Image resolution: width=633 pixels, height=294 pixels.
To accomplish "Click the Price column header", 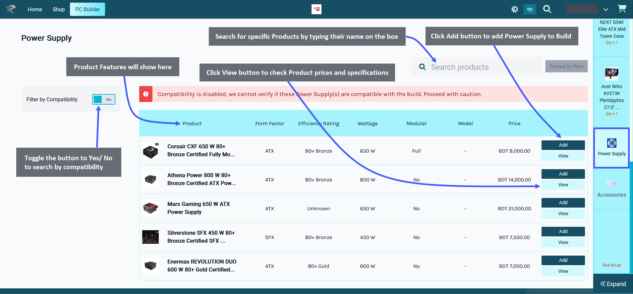I will pyautogui.click(x=514, y=123).
